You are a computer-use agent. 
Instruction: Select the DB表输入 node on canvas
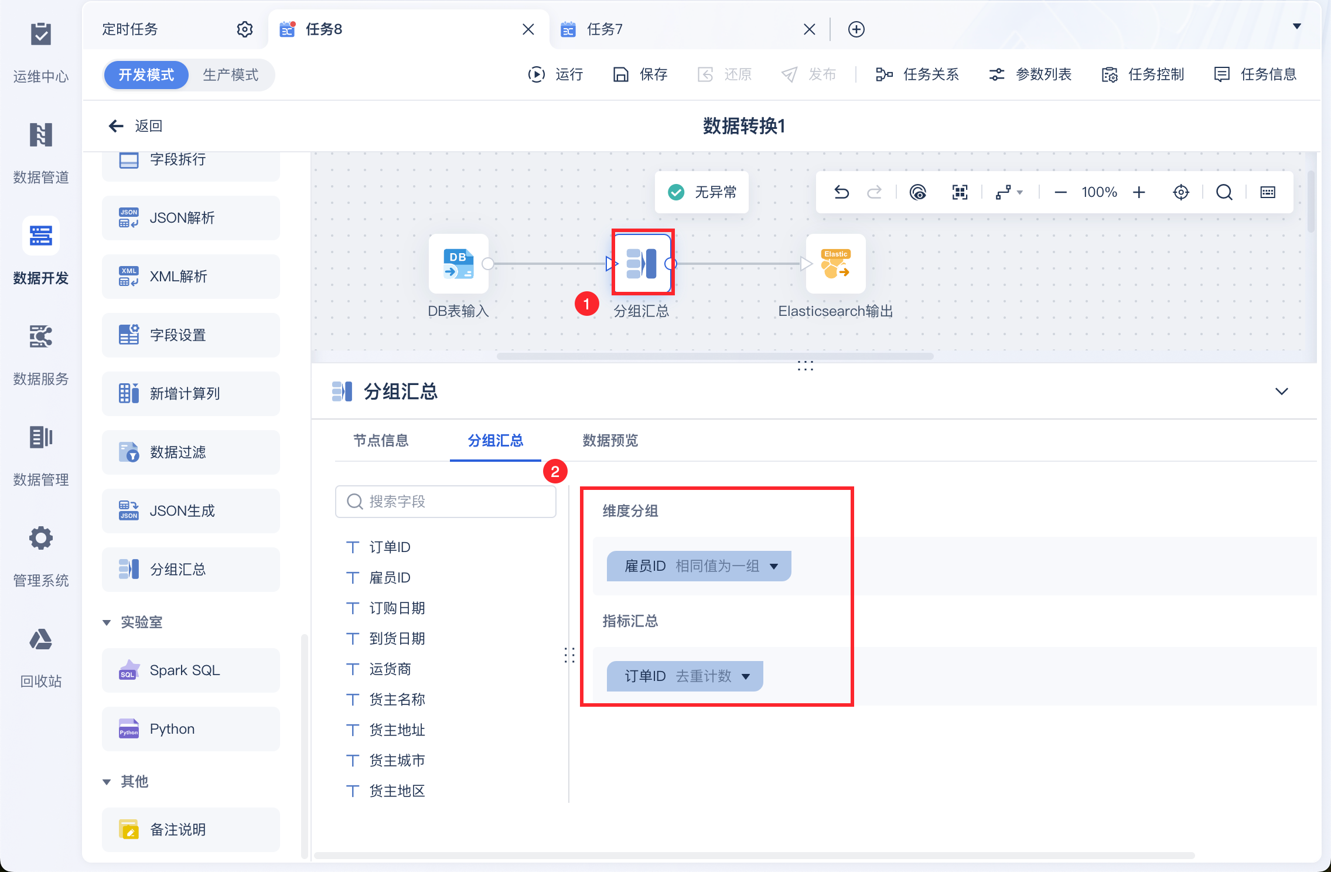coord(458,264)
